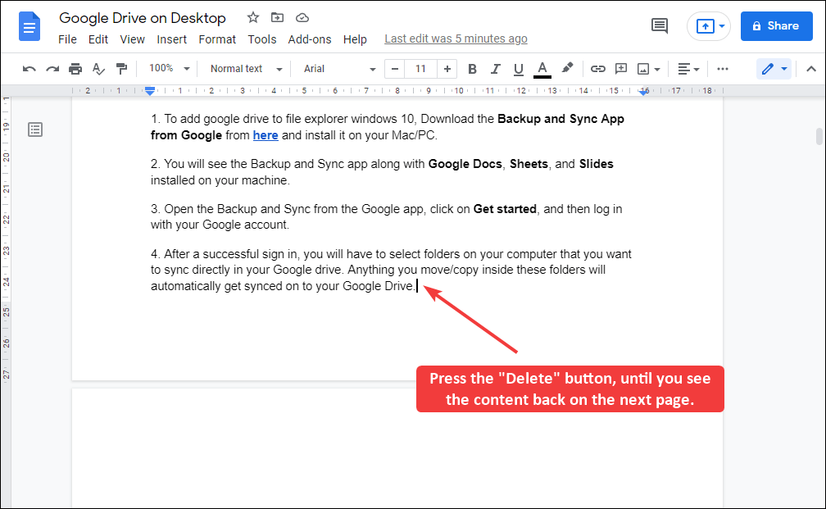Print the document
This screenshot has height=509, width=826.
[75, 68]
